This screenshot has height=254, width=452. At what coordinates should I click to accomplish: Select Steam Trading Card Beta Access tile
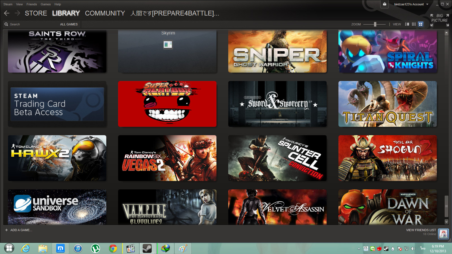coord(57,104)
